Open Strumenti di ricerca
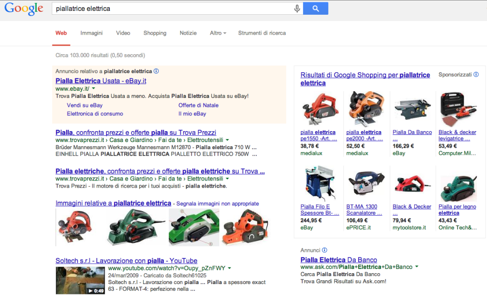The width and height of the screenshot is (487, 295). [262, 33]
